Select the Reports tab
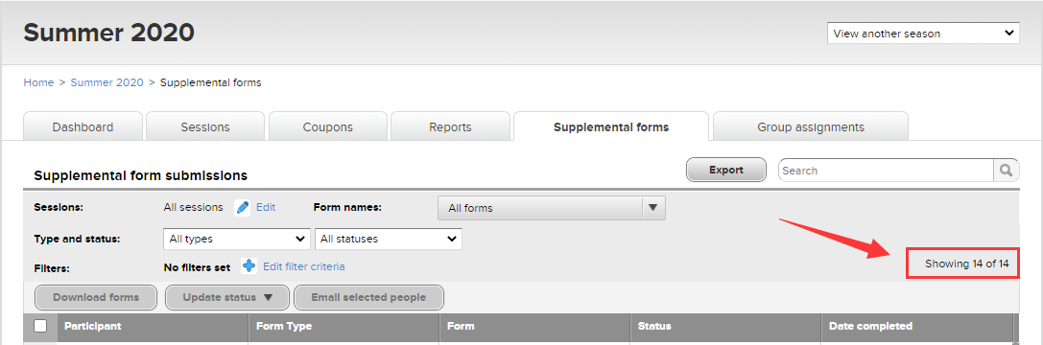This screenshot has height=345, width=1043. (450, 126)
